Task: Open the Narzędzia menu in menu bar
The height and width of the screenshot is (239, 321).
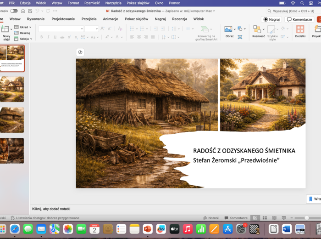Action: [113, 3]
